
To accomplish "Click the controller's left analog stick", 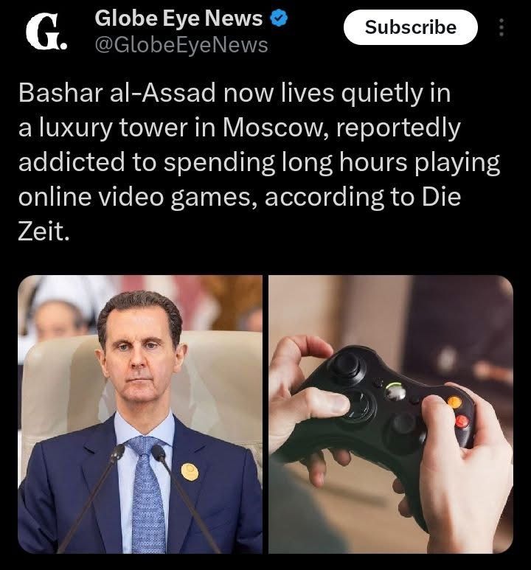I will click(345, 364).
